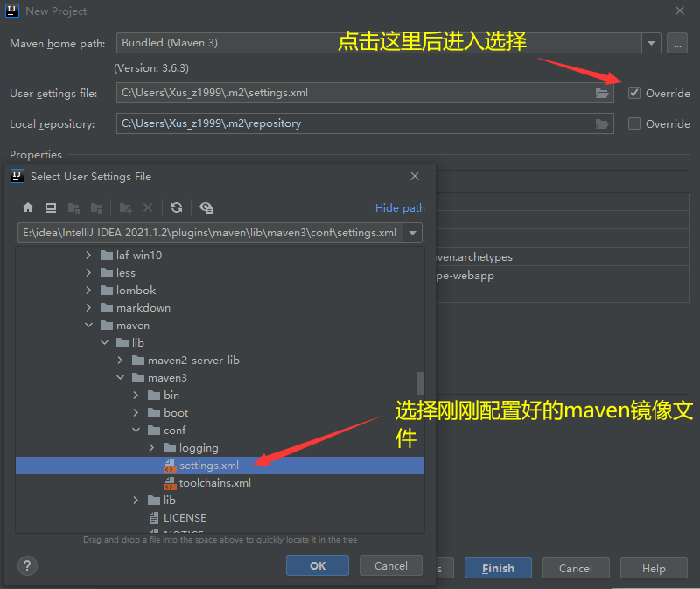Toggle show hidden files icon
Screen dimensions: 700x589
click(x=206, y=207)
